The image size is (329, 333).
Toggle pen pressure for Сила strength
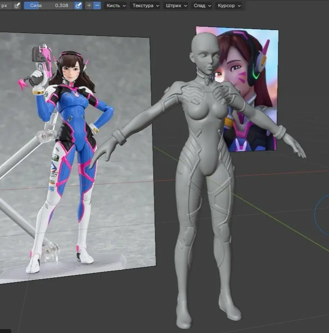[78, 6]
